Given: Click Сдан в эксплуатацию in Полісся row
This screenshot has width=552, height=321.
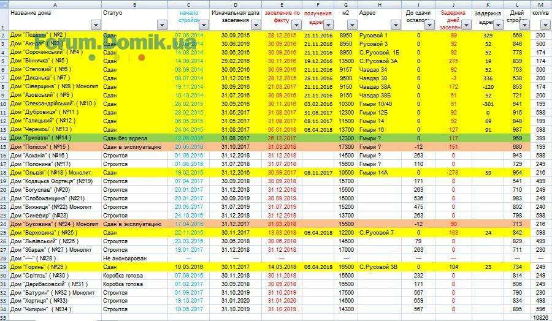Looking at the screenshot, I should coord(135,146).
